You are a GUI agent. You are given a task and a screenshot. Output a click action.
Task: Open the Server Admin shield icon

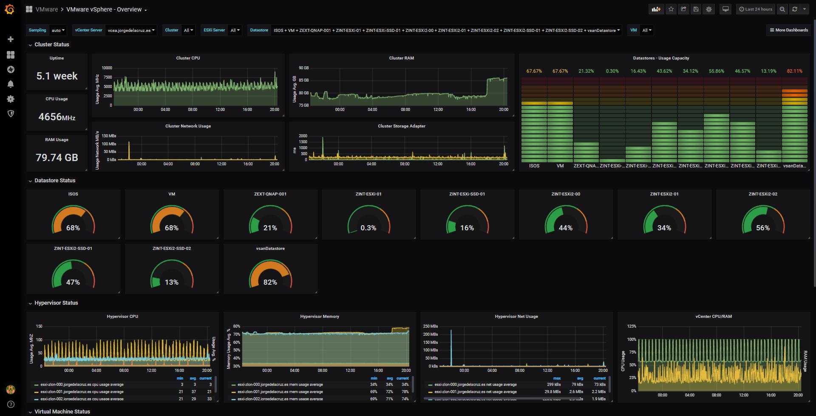pos(10,113)
